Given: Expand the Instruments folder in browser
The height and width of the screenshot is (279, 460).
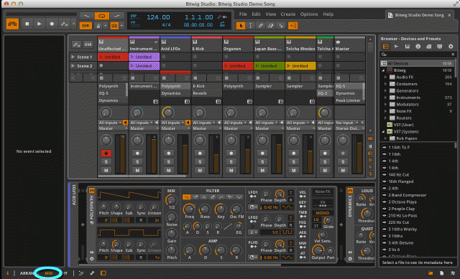Looking at the screenshot, I should point(386,98).
